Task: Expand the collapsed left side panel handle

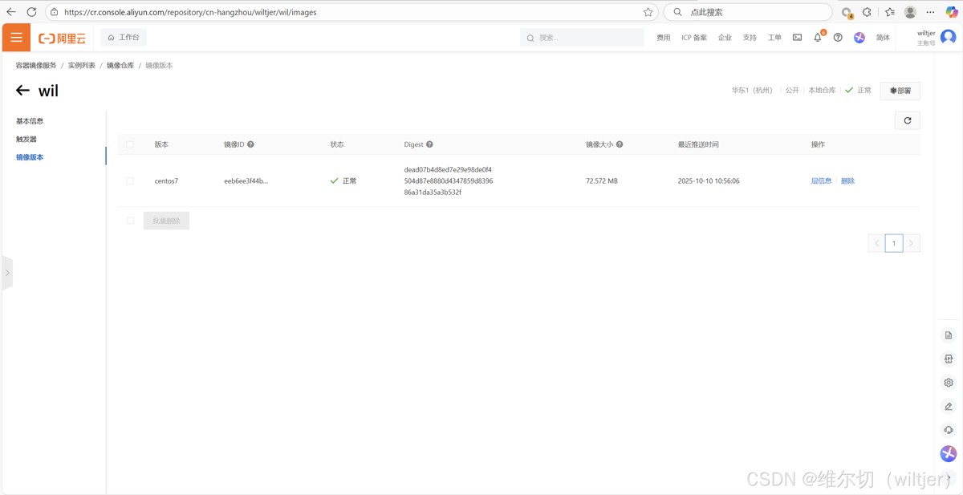Action: 7,273
